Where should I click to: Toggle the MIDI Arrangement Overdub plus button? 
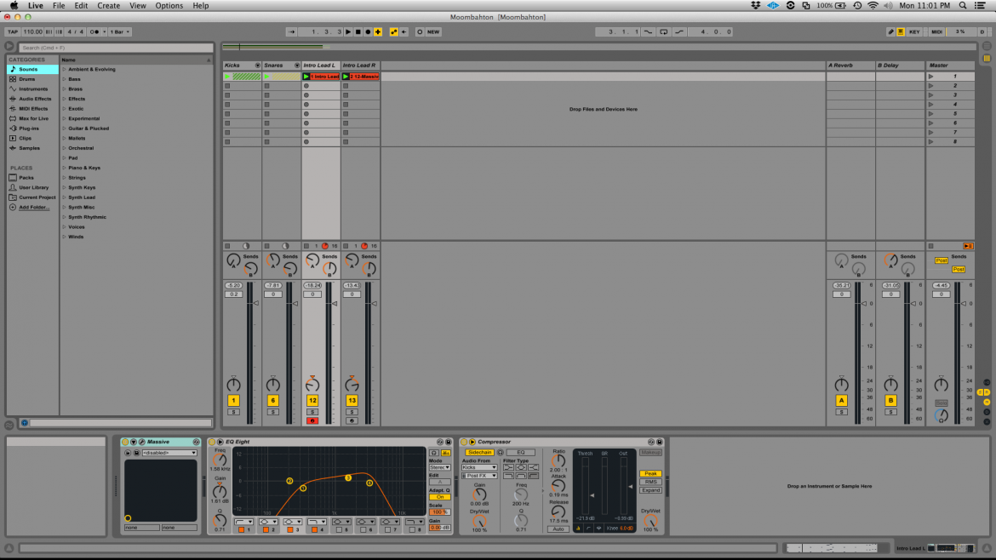378,31
